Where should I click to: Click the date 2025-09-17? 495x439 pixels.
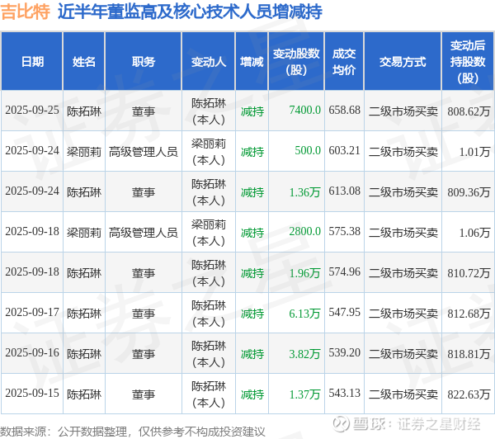32,313
